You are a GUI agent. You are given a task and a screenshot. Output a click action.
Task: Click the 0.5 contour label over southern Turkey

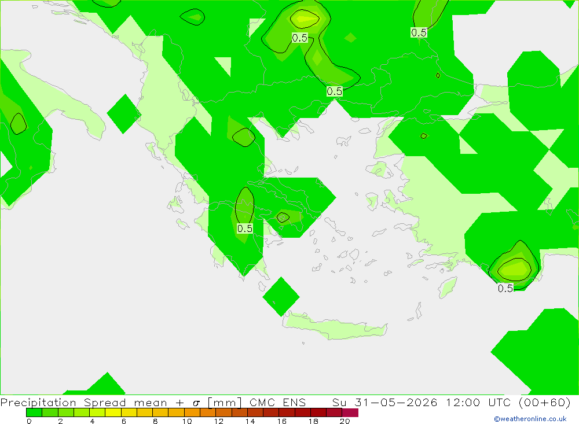(505, 288)
